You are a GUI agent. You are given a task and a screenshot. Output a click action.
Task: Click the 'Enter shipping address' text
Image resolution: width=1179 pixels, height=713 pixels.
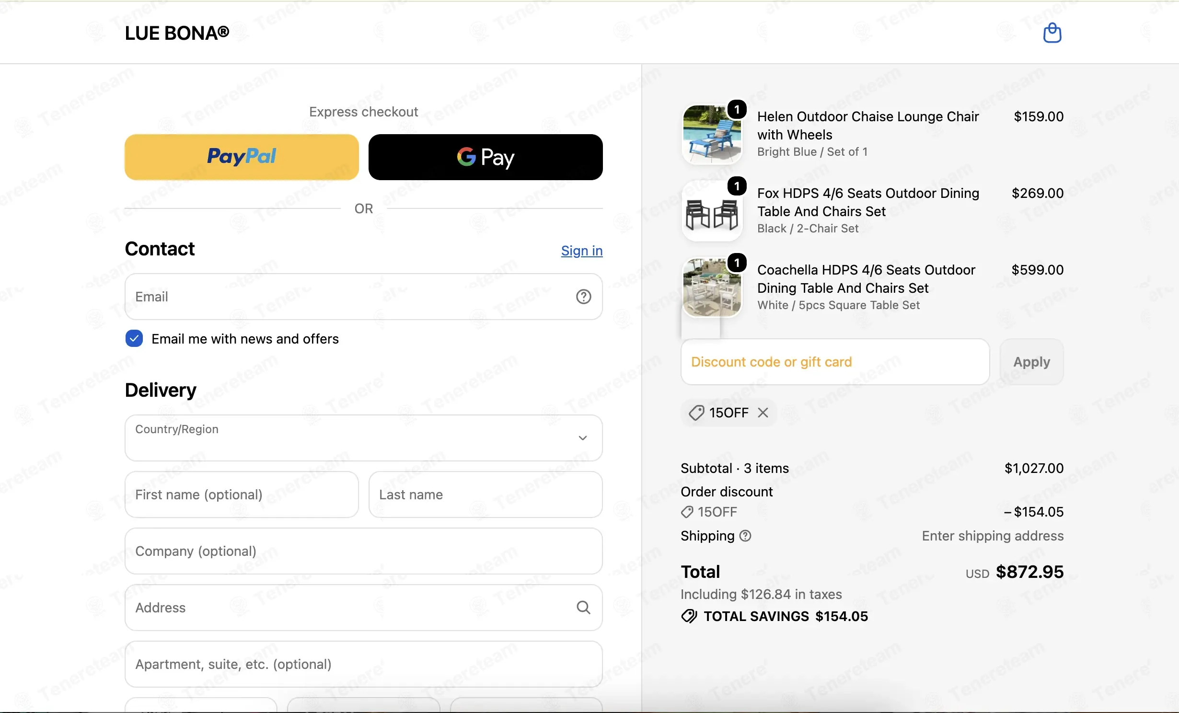[993, 536]
